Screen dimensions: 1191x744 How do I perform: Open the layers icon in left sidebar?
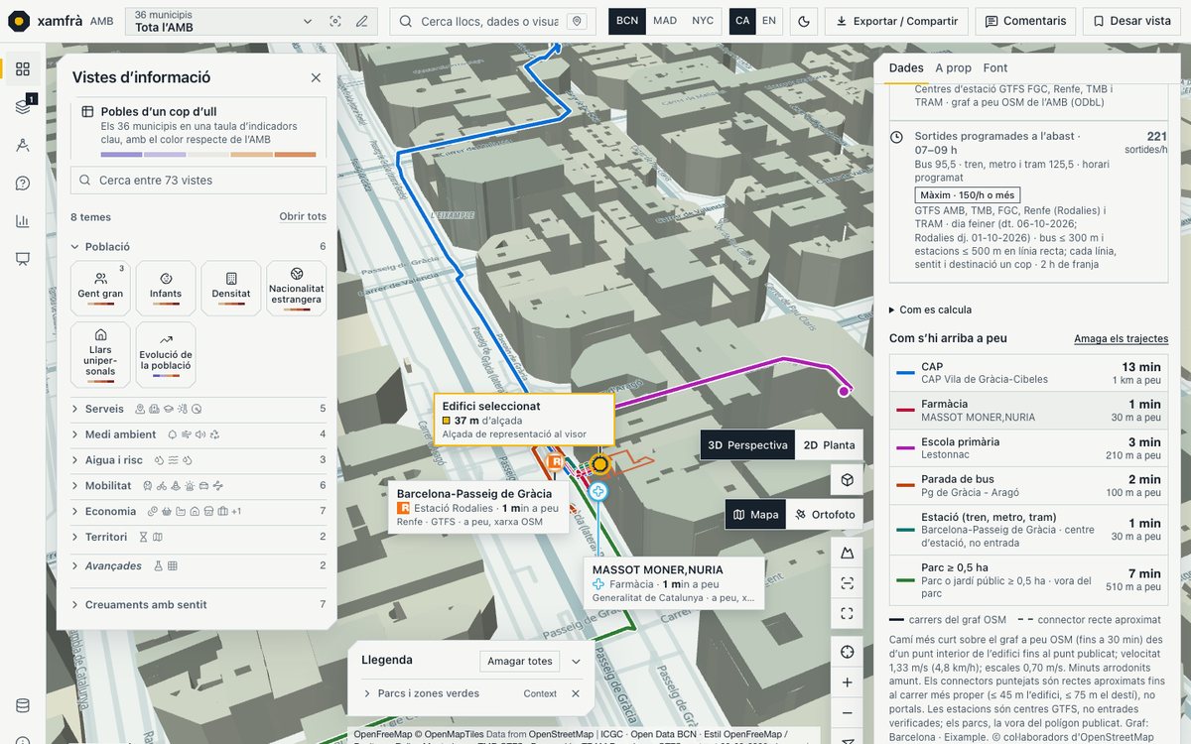[22, 107]
